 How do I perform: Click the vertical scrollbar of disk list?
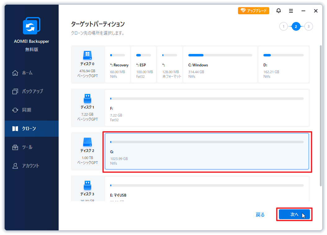tap(321, 116)
